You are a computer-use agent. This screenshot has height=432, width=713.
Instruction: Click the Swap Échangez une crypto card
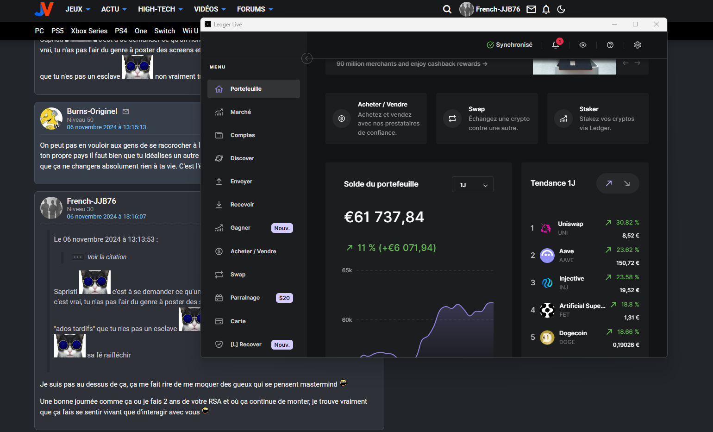point(487,119)
